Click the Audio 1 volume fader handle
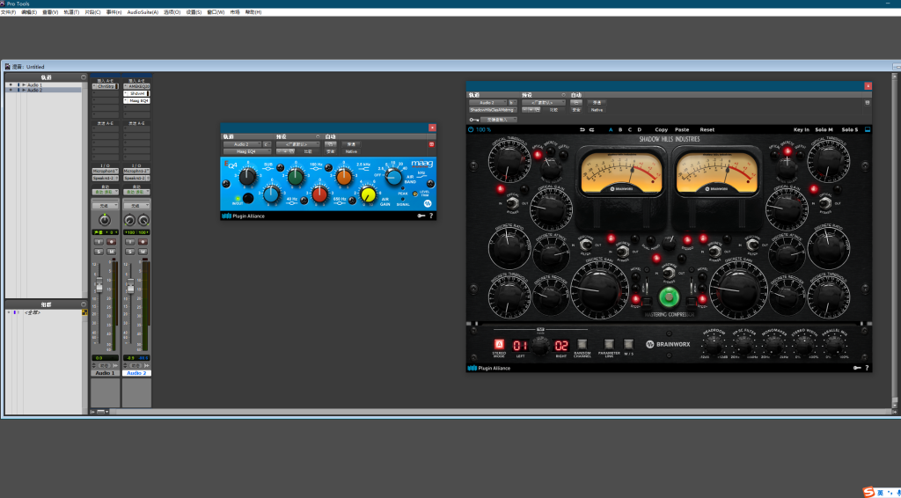Image resolution: width=901 pixels, height=498 pixels. (x=99, y=285)
